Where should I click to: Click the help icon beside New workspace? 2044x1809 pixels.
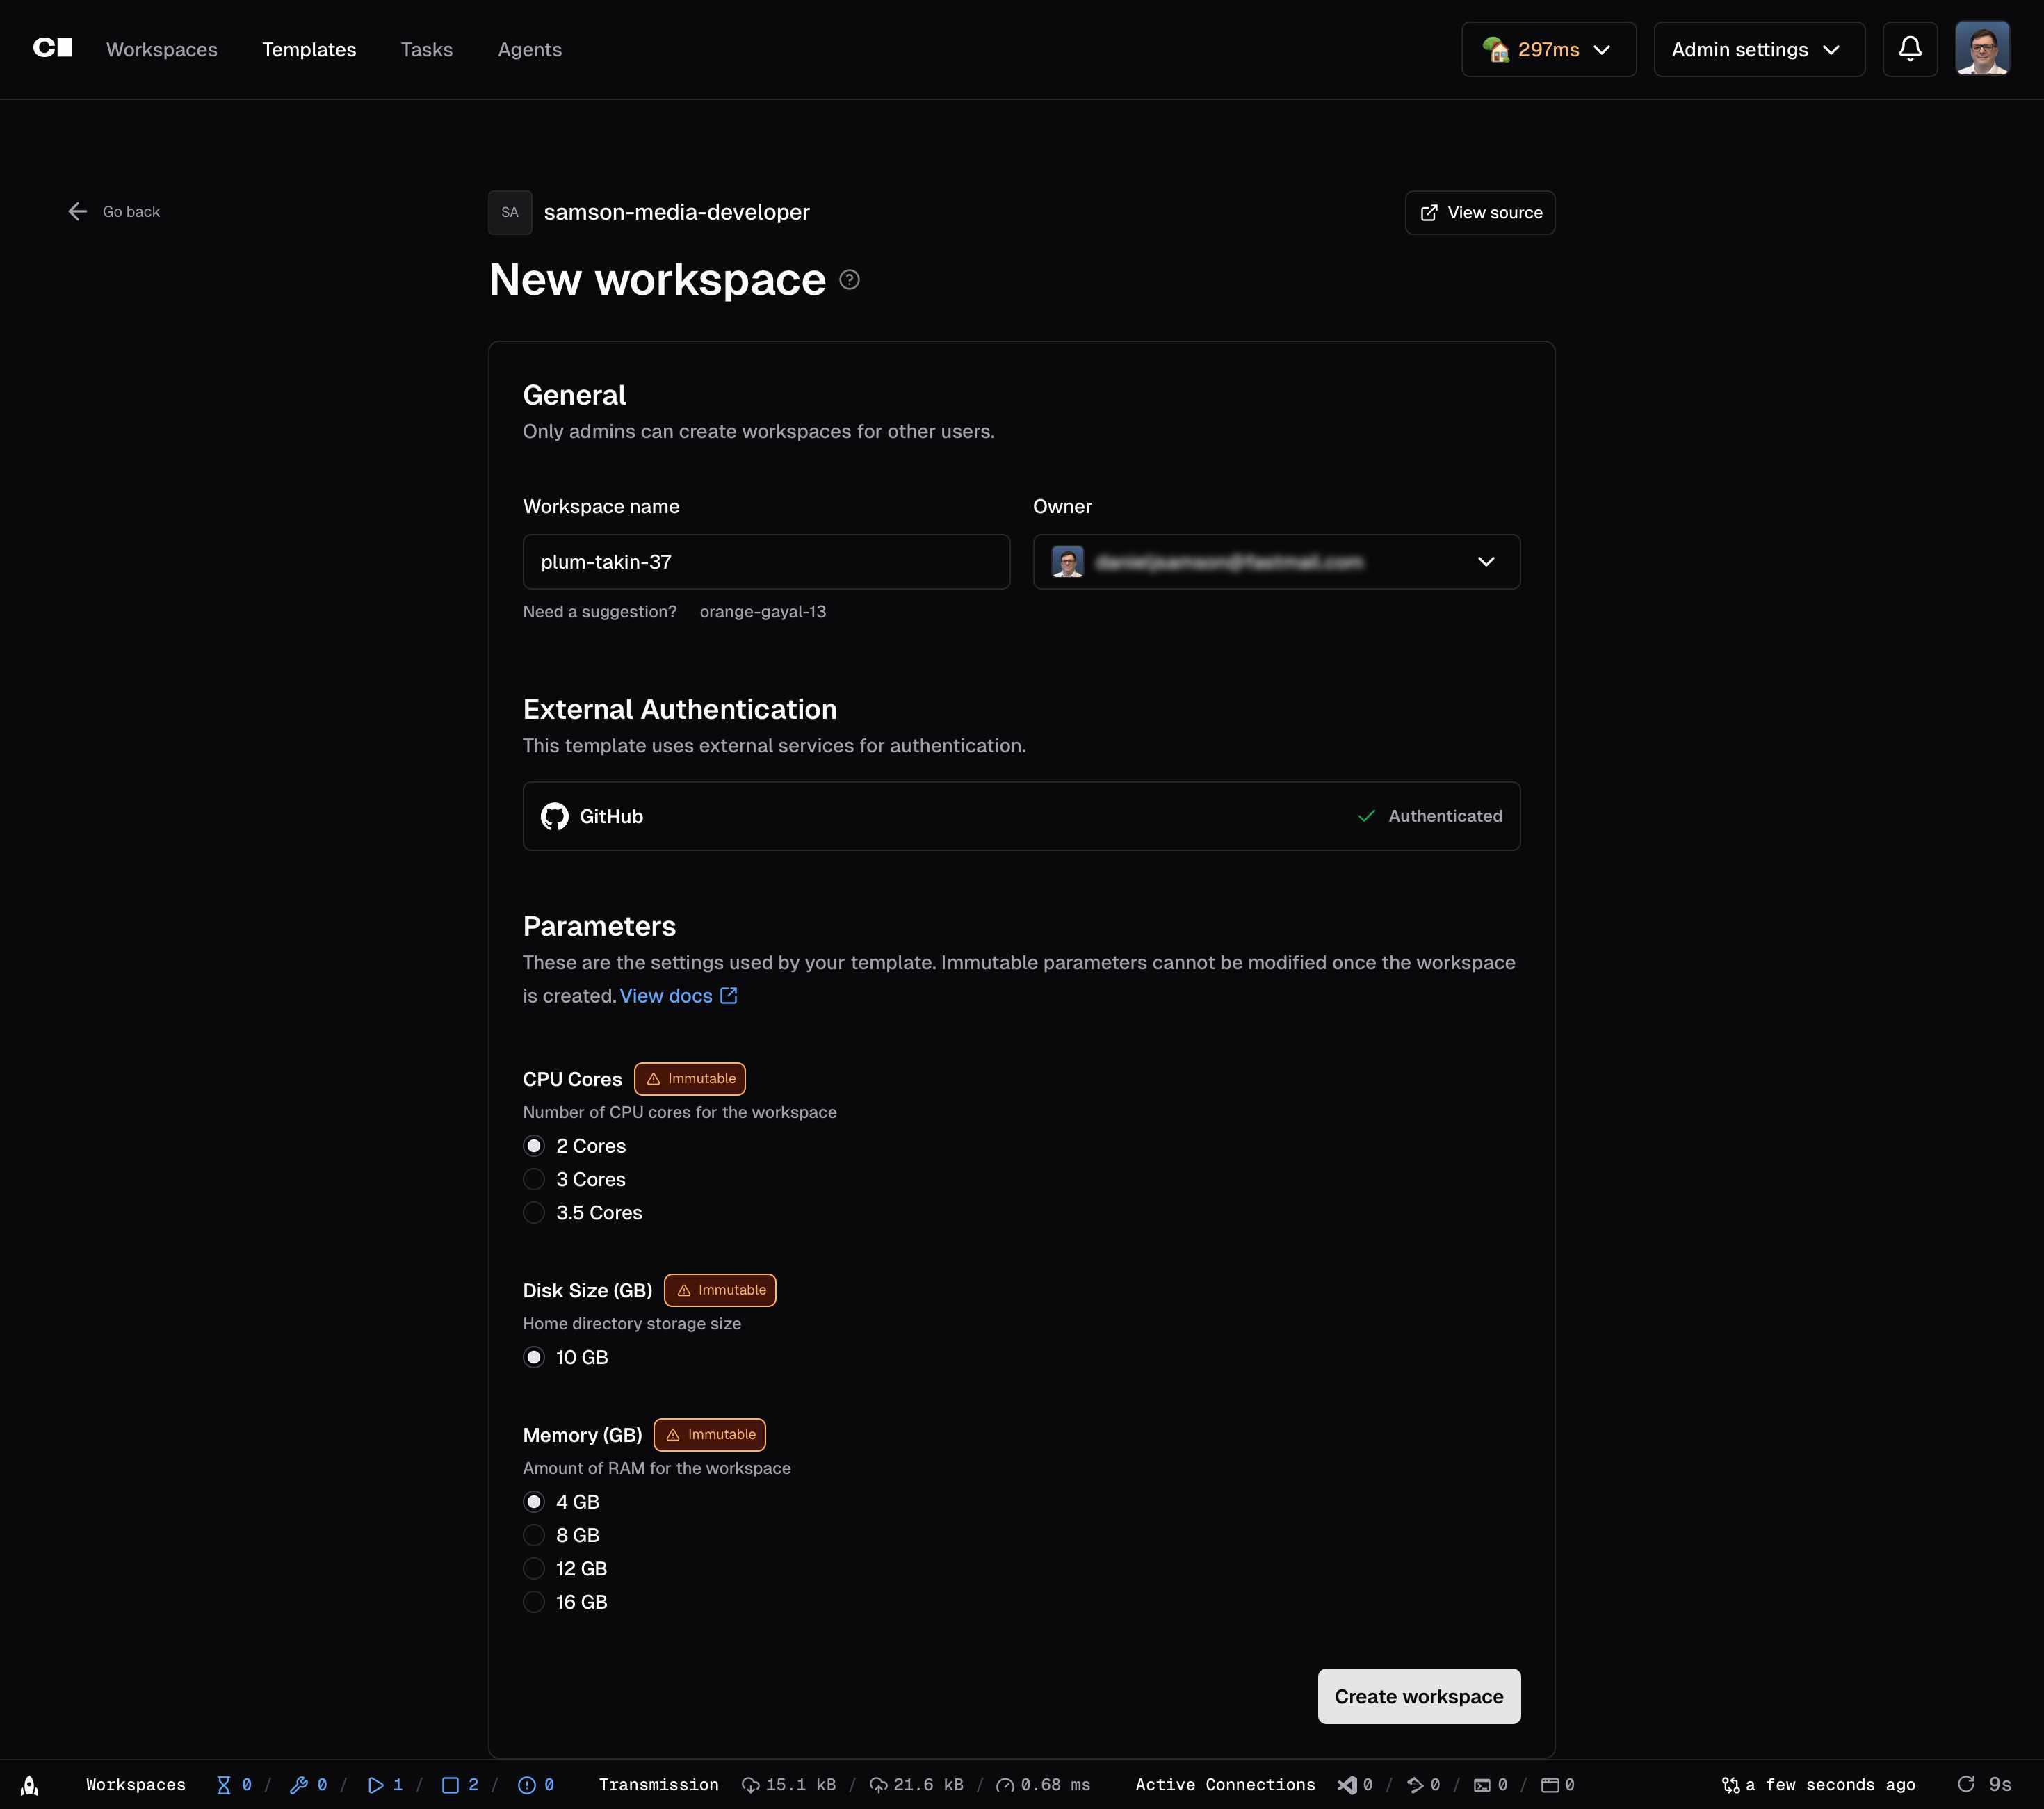(x=849, y=280)
